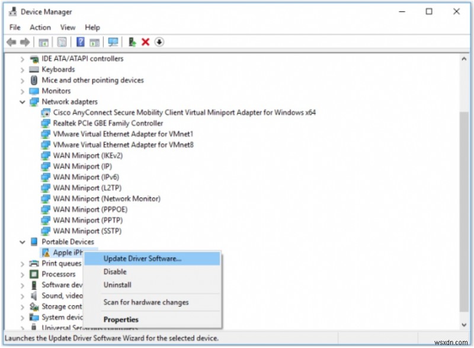
Task: Expand the Processors node
Action: [22, 275]
